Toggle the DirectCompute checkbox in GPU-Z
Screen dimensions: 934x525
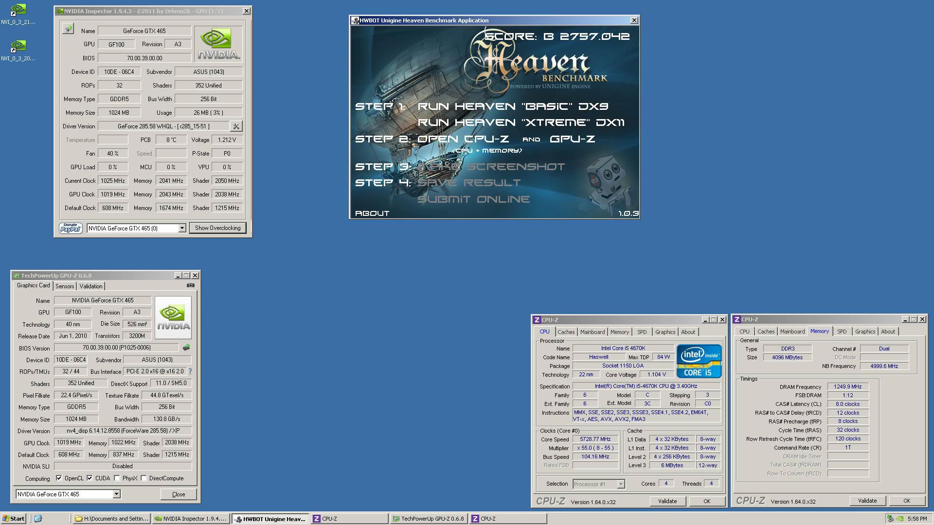(x=144, y=478)
